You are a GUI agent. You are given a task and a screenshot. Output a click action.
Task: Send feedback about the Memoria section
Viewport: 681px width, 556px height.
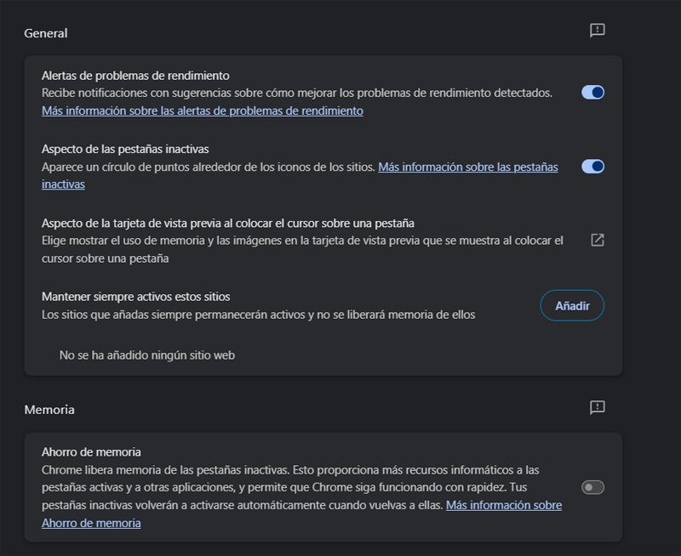tap(597, 409)
